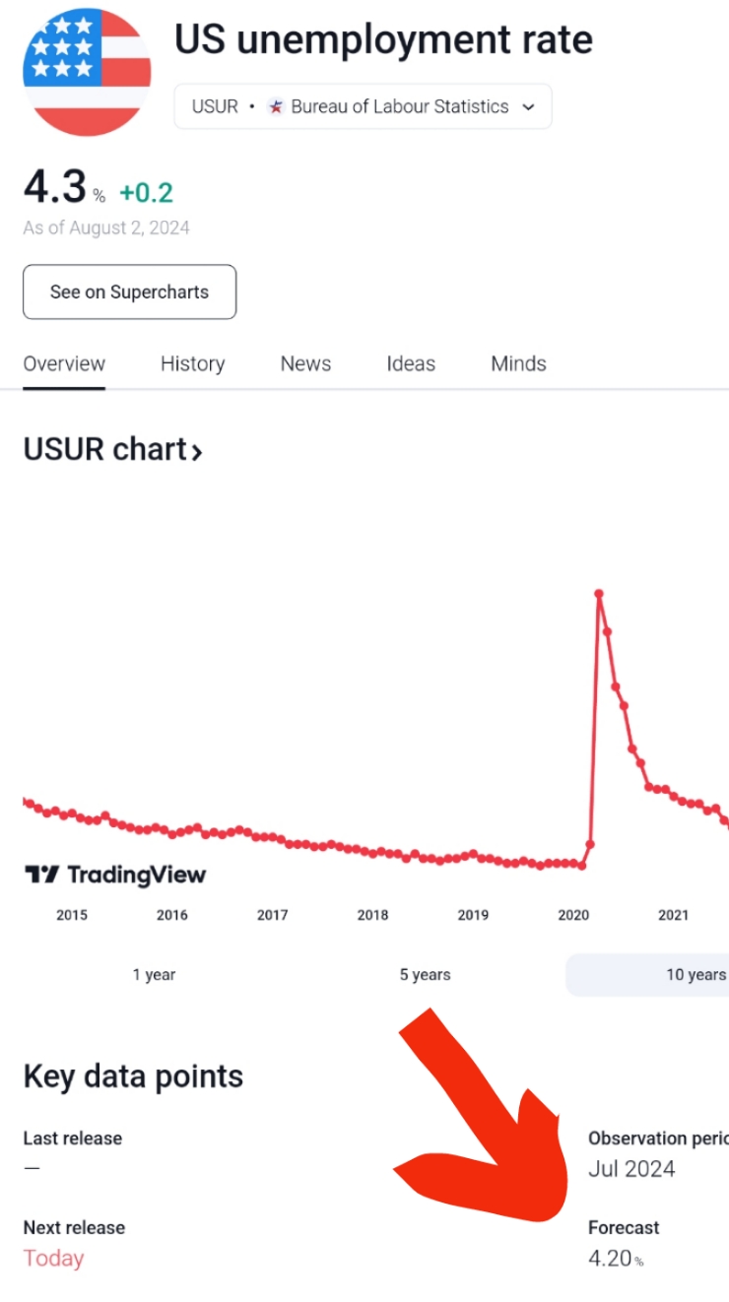Click the TradingView logo on chart
The height and width of the screenshot is (1302, 729).
[x=115, y=875]
